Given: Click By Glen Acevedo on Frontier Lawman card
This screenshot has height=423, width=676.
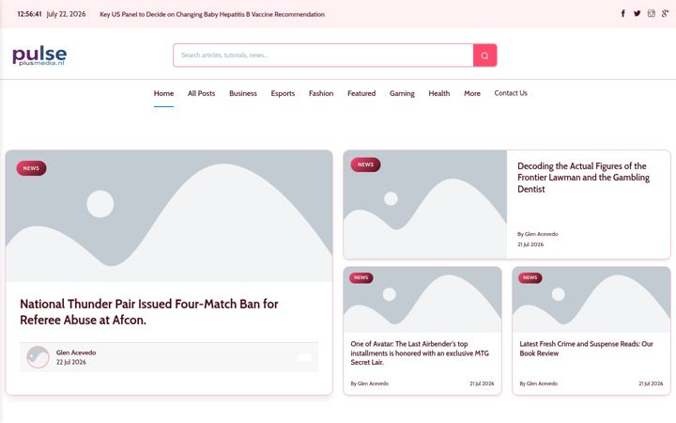Looking at the screenshot, I should (538, 234).
